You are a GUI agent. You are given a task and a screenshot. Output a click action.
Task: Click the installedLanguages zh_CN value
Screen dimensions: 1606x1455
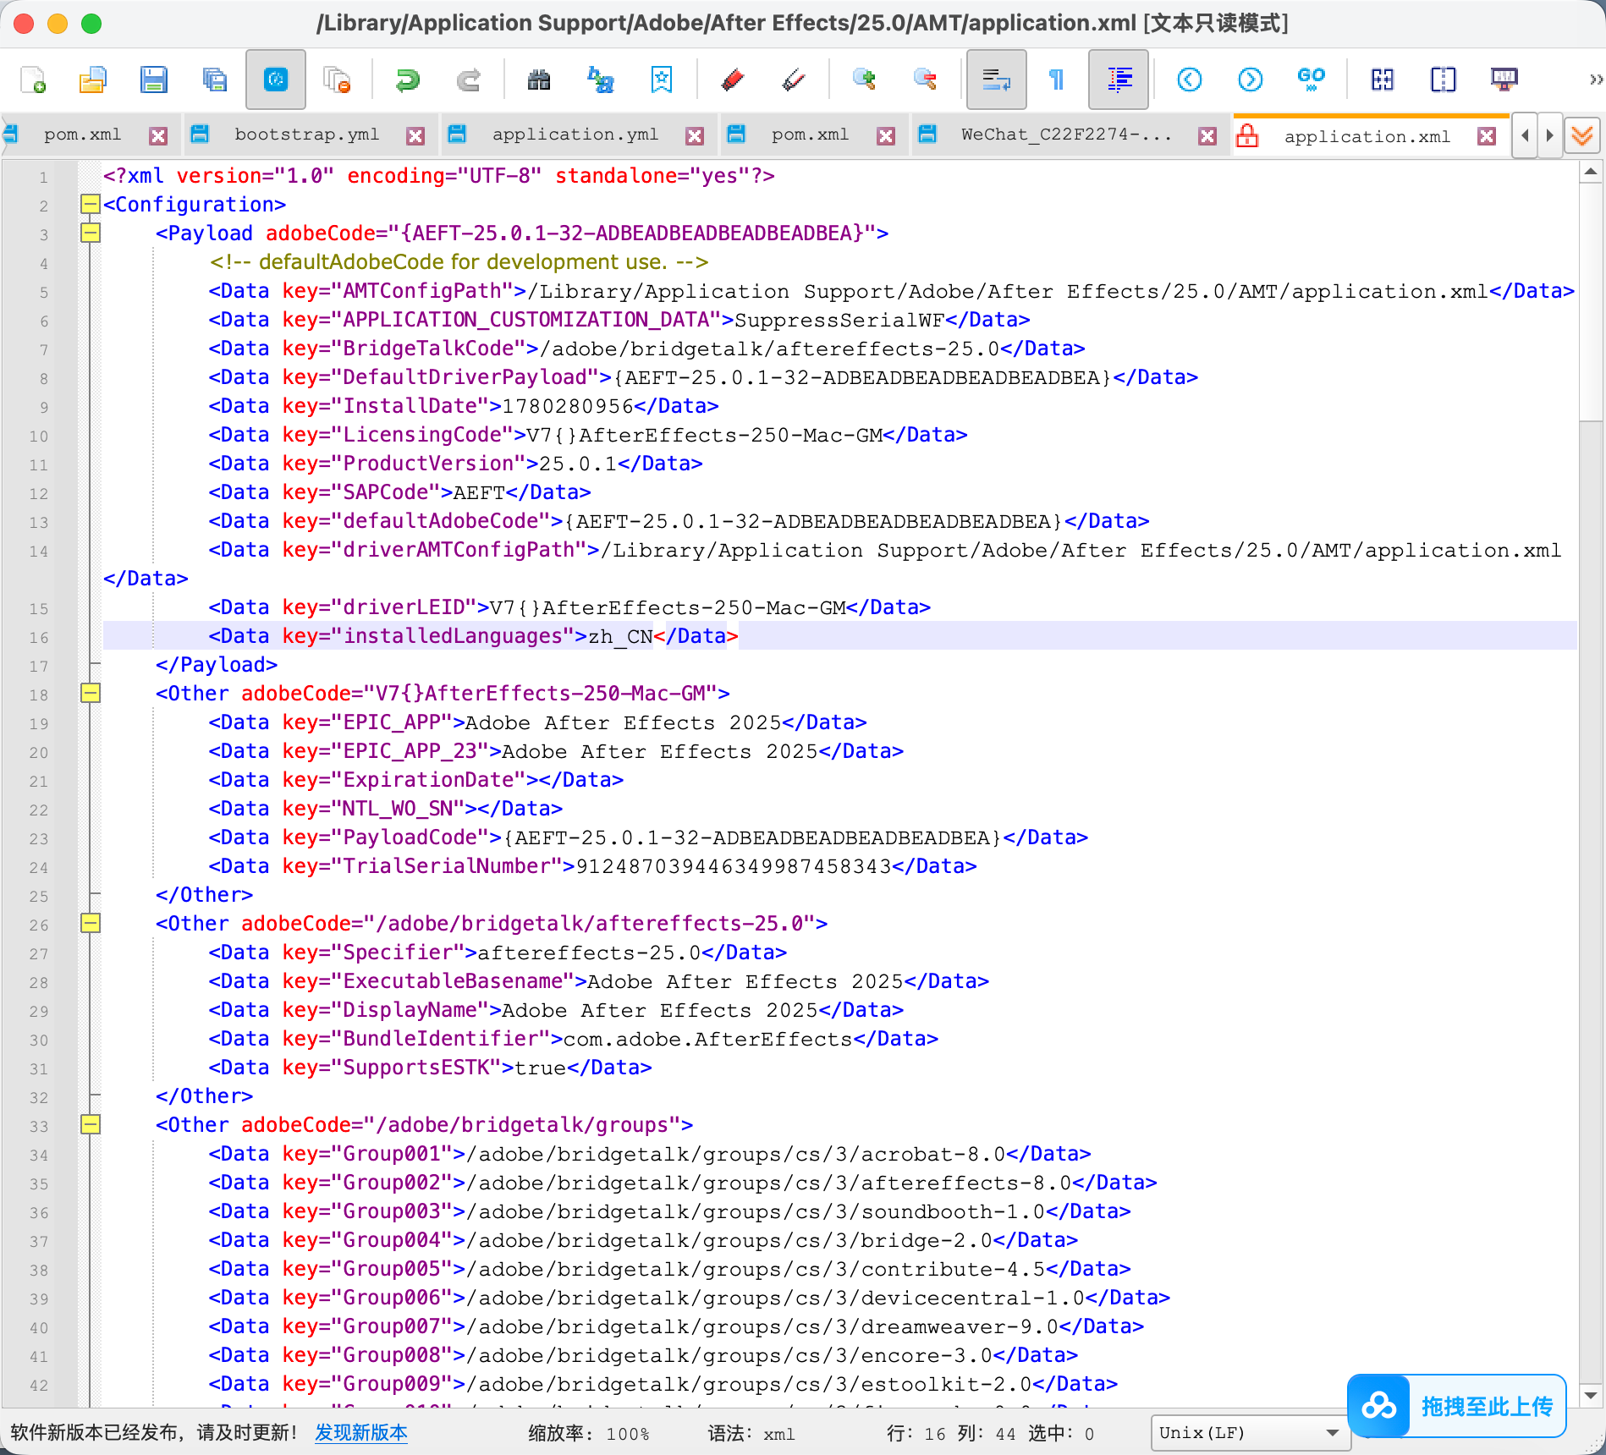pyautogui.click(x=620, y=636)
